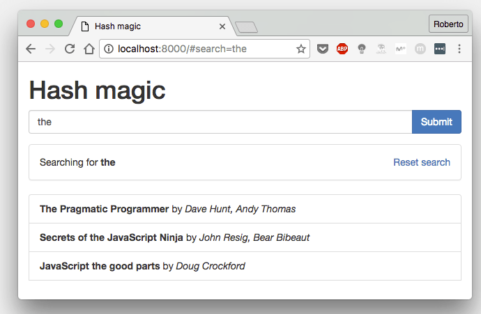Close the Hash magic tab
The width and height of the screenshot is (481, 314).
pos(222,26)
